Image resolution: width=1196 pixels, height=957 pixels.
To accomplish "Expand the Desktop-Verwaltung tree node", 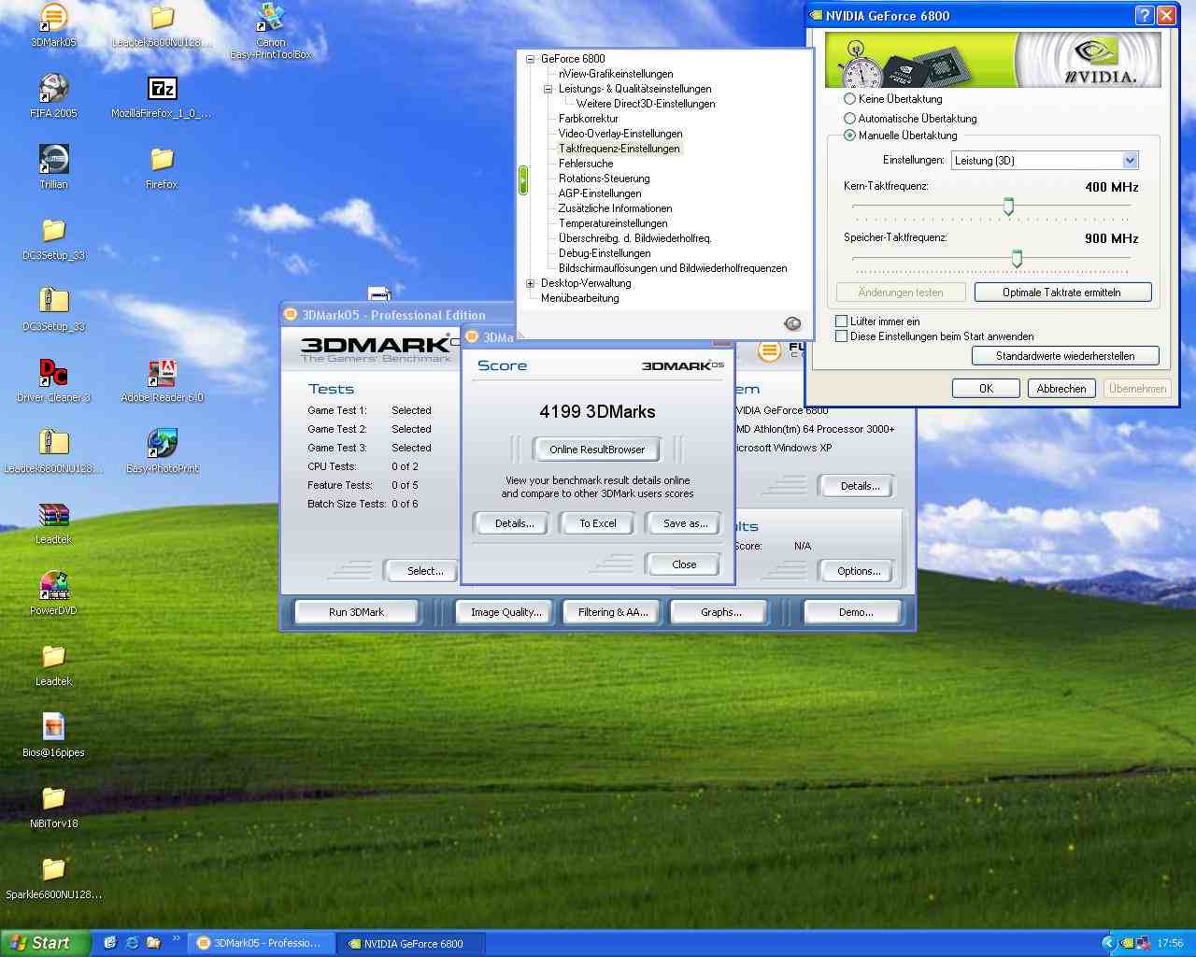I will 530,283.
